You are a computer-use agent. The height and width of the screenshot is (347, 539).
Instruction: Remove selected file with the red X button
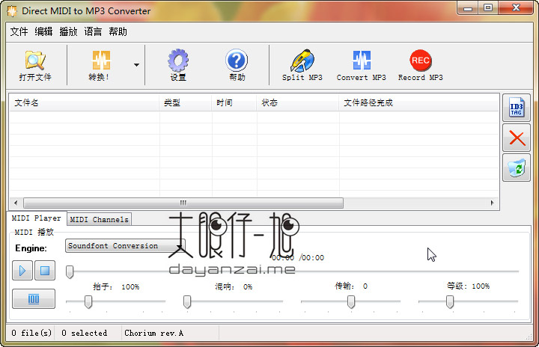(517, 138)
